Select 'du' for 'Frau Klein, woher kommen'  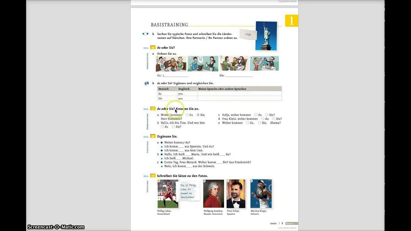(263, 119)
